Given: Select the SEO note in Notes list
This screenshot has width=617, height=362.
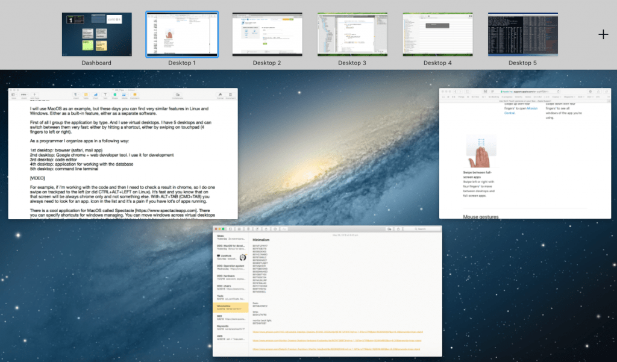Looking at the screenshot, I should pyautogui.click(x=231, y=317).
